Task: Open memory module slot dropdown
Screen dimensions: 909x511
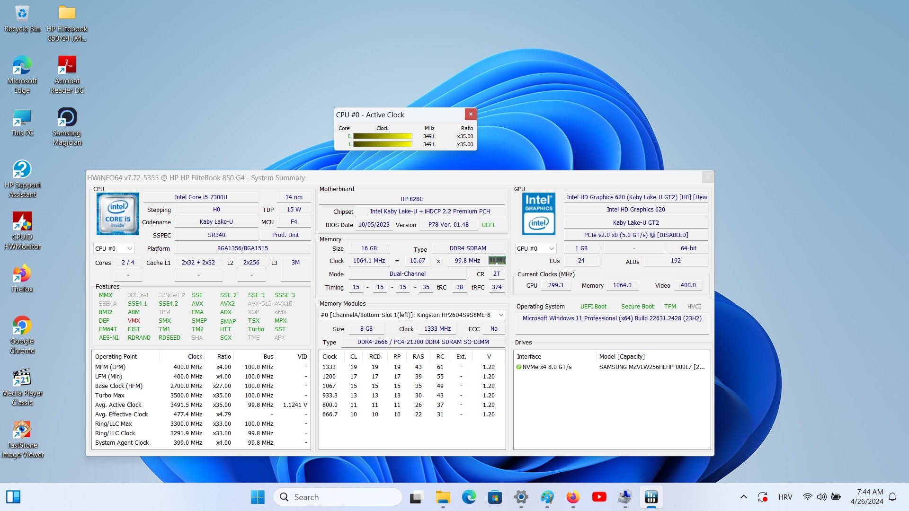Action: coord(412,315)
